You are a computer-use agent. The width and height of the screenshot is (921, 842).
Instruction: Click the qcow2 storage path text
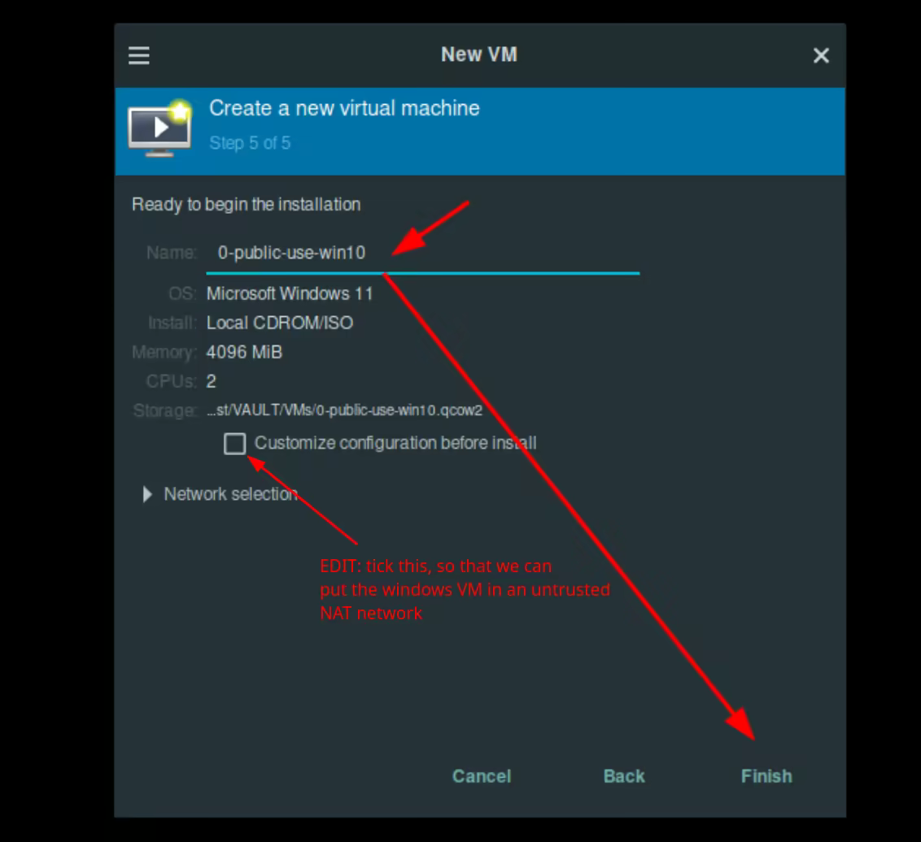(x=344, y=410)
